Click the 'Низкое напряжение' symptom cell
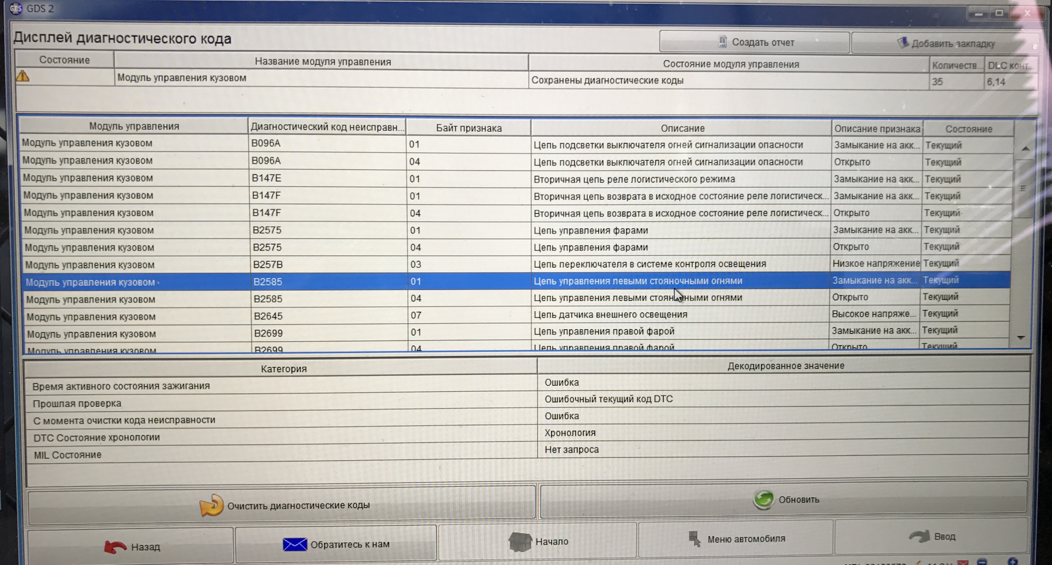The width and height of the screenshot is (1052, 565). 876,264
